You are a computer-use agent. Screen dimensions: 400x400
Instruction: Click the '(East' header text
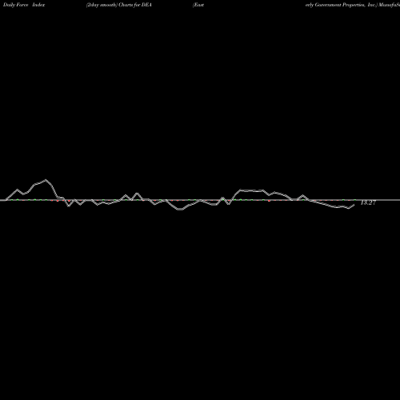198,5
